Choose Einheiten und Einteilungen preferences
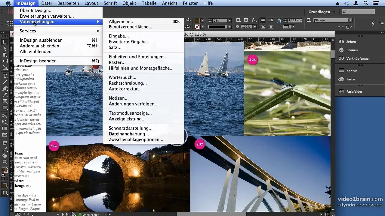Viewport: 385px width, 216px height. point(138,57)
